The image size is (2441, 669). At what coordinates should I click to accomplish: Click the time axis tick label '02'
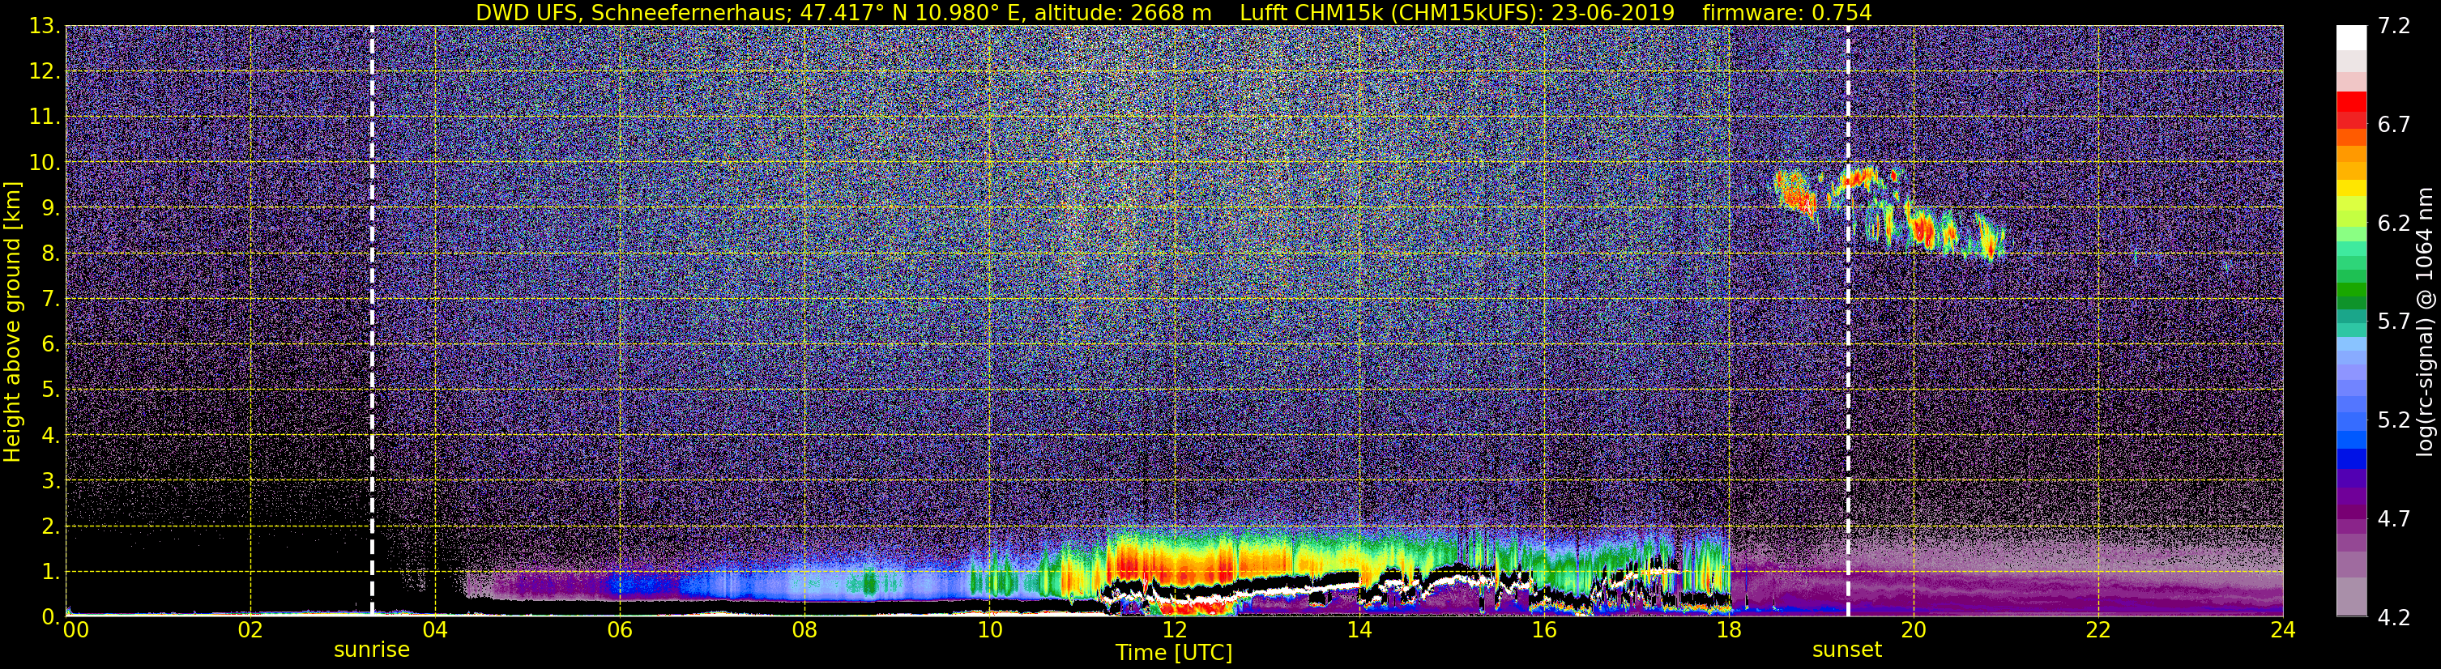(x=250, y=631)
